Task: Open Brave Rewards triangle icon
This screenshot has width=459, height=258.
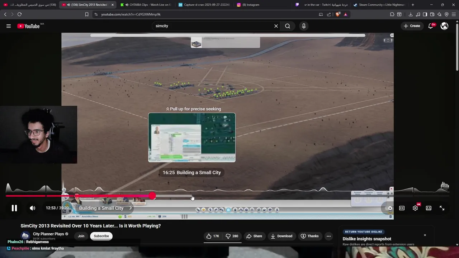Action: click(346, 14)
